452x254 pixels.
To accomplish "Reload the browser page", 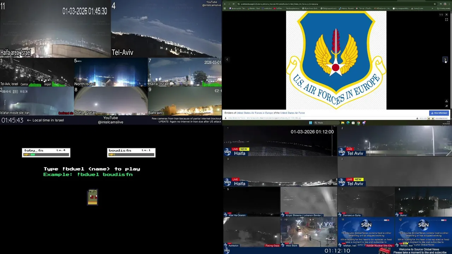I will [x=233, y=4].
